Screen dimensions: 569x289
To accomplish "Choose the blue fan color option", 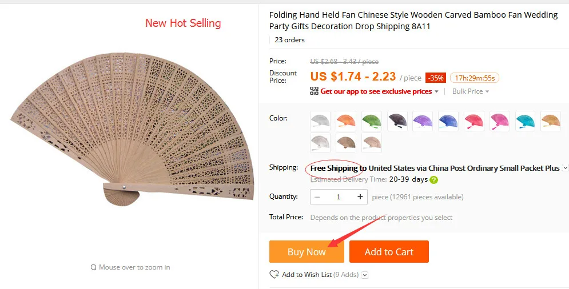I will tap(449, 121).
